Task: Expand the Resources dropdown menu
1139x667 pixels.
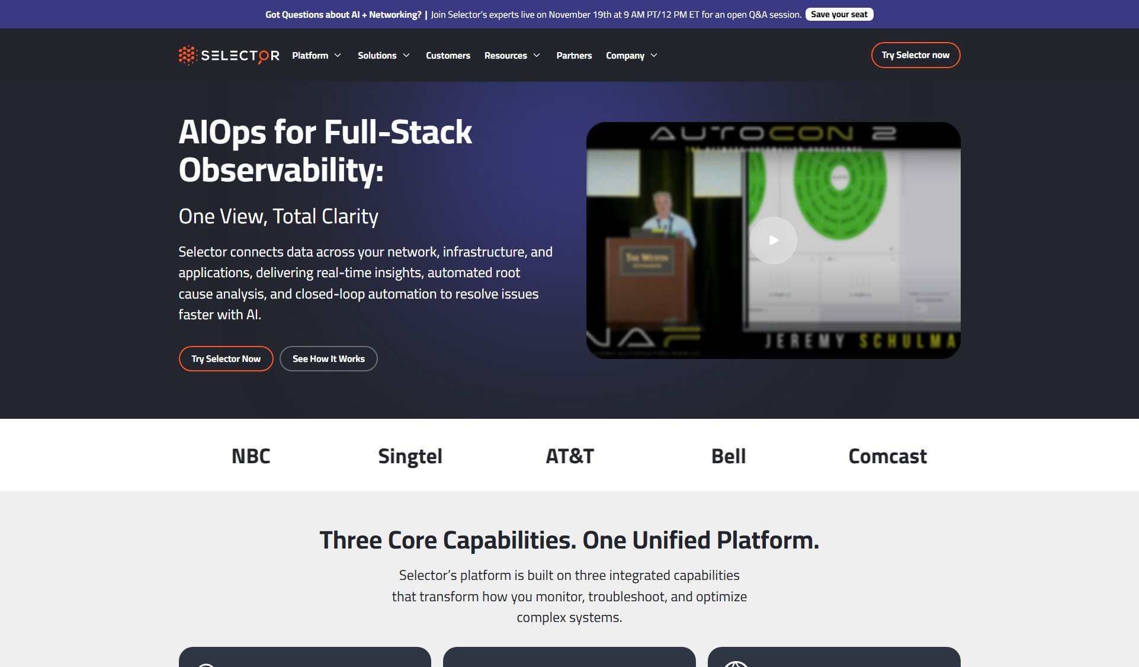Action: coord(512,55)
